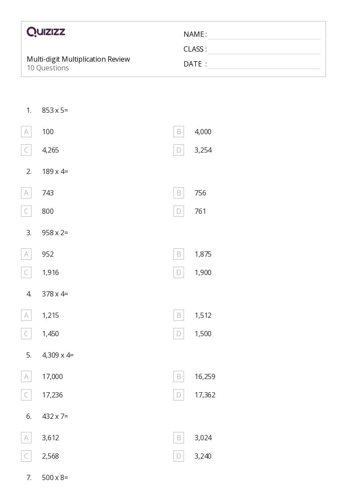Select box D next to 761
Viewport: 347px width, 491px height.
coord(179,211)
